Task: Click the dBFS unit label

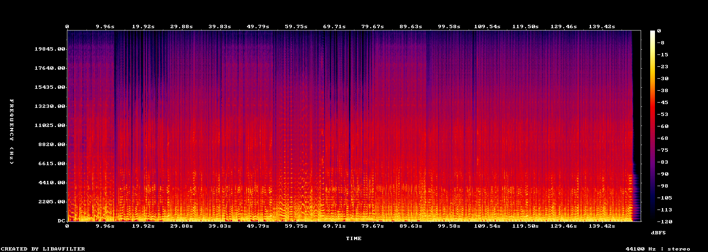Action: (x=658, y=232)
